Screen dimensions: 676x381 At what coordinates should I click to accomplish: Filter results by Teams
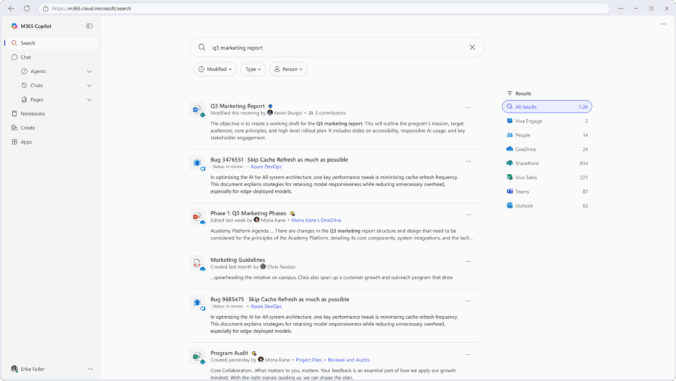tap(547, 192)
